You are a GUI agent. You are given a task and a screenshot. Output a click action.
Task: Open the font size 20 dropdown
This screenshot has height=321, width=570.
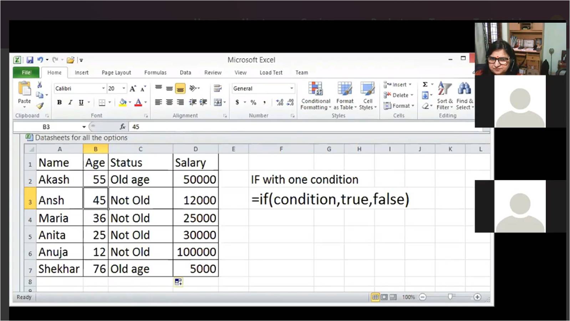pos(124,88)
